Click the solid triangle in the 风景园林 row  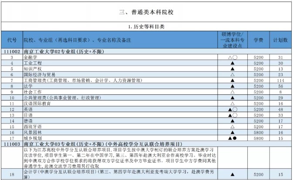[232, 132]
